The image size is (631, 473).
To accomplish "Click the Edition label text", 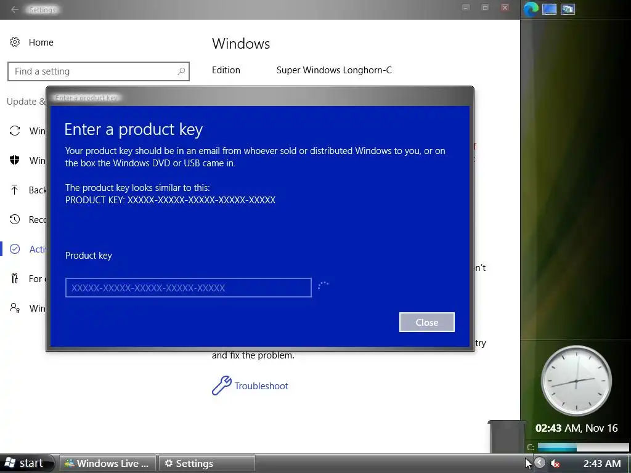I will pos(226,70).
